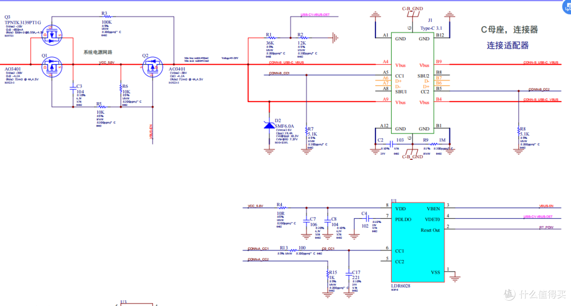Click the 系统电源网路 text label
571x306 pixels.
click(x=98, y=52)
